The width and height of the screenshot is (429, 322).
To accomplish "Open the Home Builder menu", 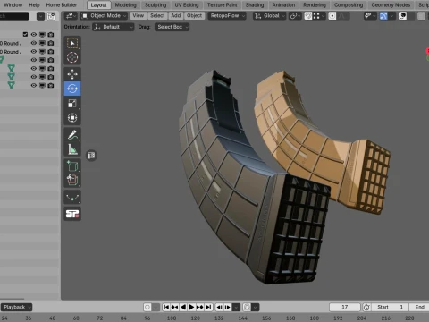I will (x=62, y=4).
